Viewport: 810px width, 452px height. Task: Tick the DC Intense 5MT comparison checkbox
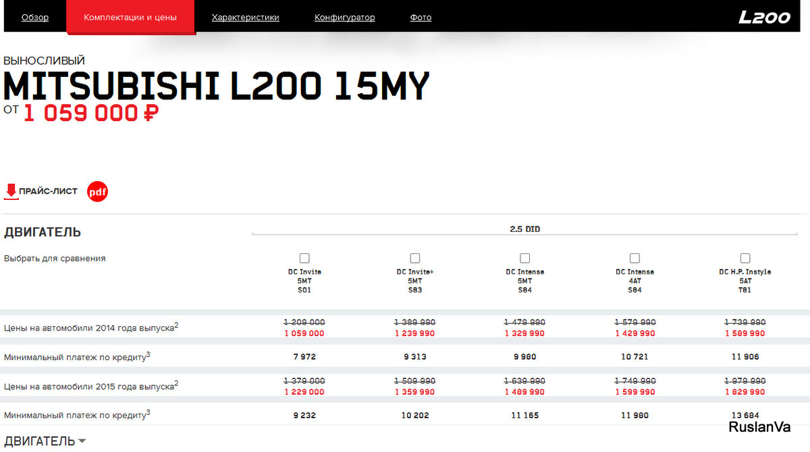click(x=524, y=258)
